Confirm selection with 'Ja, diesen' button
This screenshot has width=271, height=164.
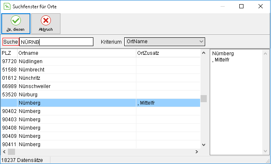(x=16, y=24)
